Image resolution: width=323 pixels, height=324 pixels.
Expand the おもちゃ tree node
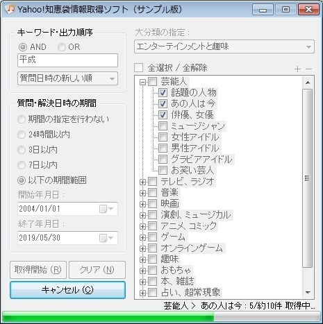point(142,271)
